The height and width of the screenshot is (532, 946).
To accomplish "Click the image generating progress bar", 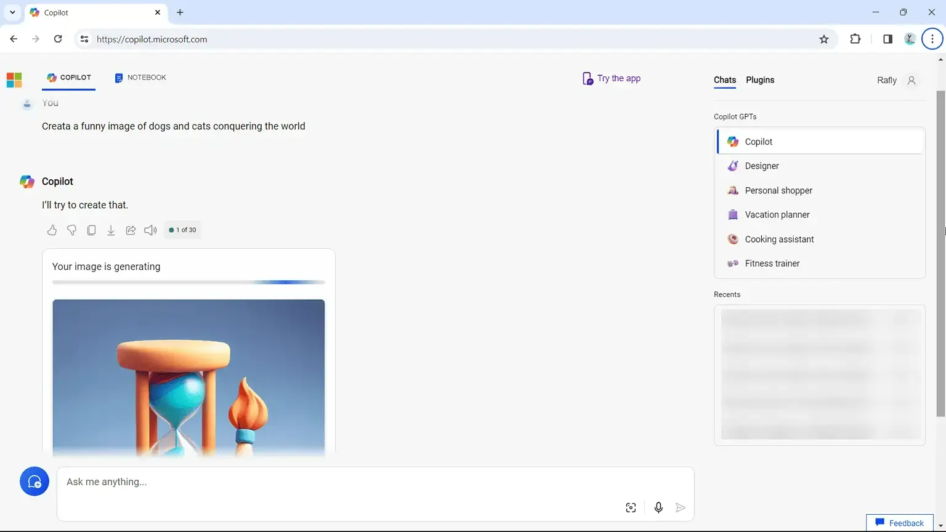I will click(188, 282).
